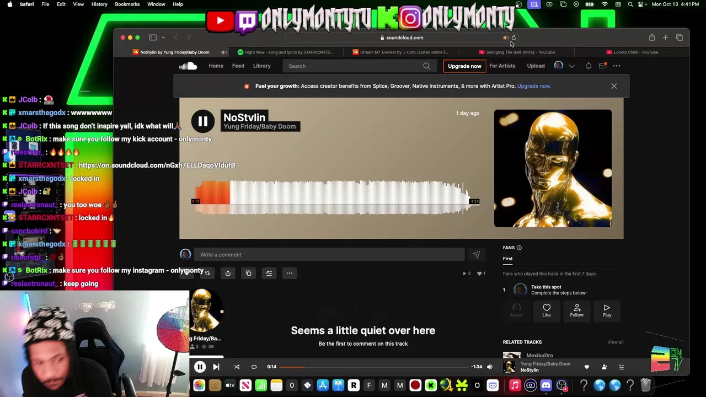The height and width of the screenshot is (397, 706).
Task: Select the First tab under FANS
Action: pyautogui.click(x=507, y=259)
